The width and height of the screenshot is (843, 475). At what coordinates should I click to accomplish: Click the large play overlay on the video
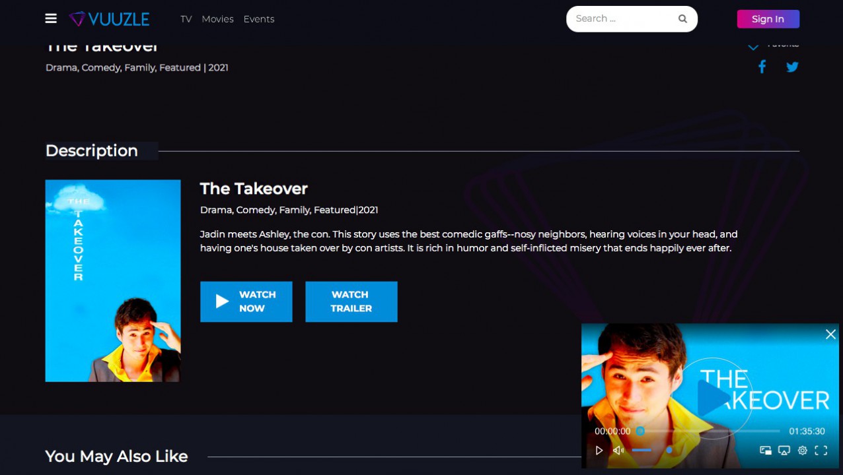712,398
